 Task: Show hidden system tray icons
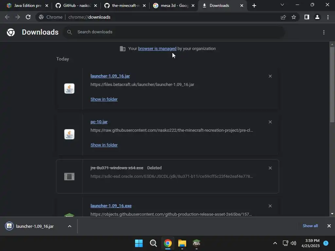[275, 243]
